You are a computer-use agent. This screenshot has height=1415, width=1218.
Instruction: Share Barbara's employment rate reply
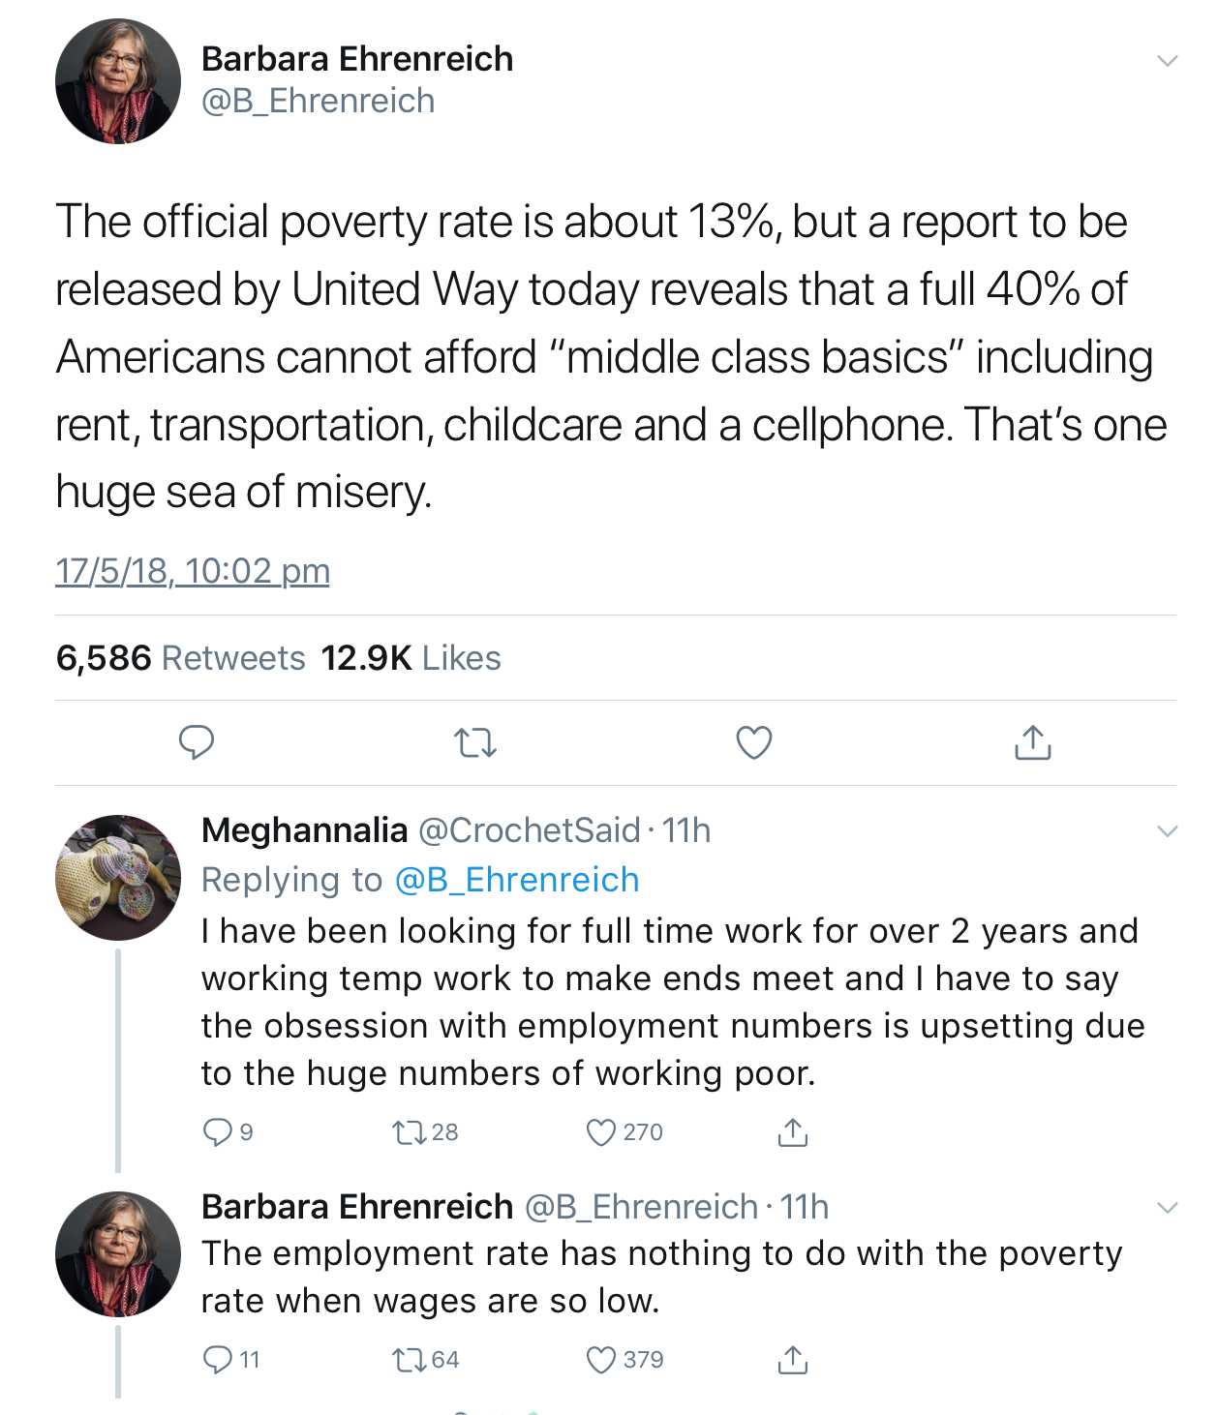coord(793,1360)
